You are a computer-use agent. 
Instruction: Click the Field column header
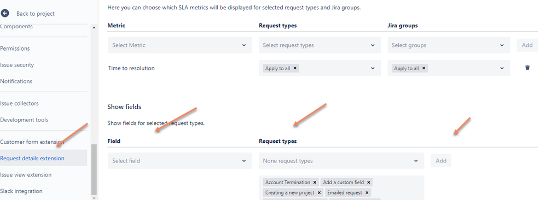(114, 141)
